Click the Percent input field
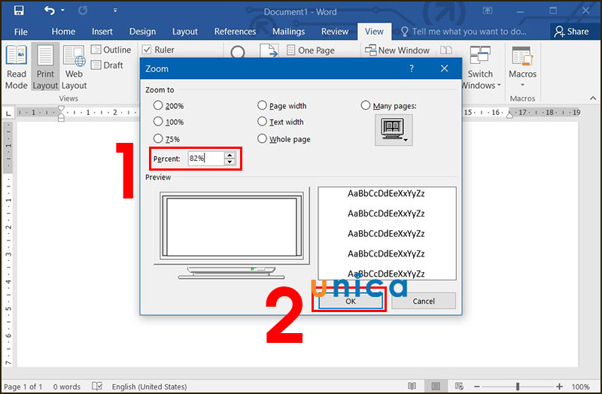The image size is (602, 394). pos(205,159)
